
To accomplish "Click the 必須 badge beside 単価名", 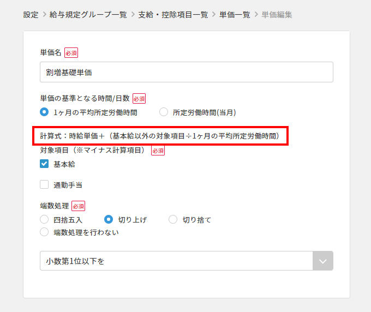I will (x=71, y=53).
